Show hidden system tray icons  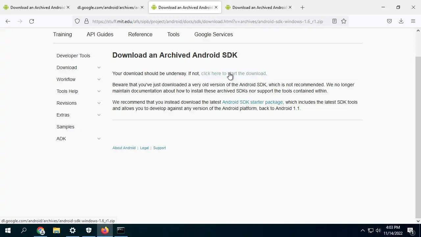point(363,230)
